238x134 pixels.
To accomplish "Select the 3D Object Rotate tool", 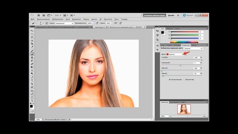I will point(32,91).
